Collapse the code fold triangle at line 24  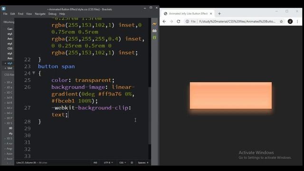pos(34,73)
